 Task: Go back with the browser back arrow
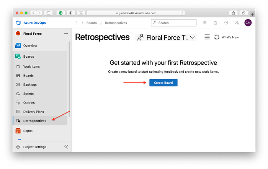pos(33,13)
